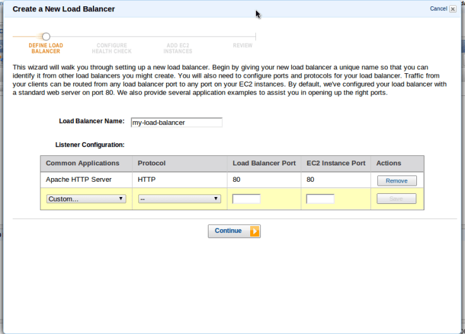Select the Define Load Balancer wizard step
The width and height of the screenshot is (465, 334).
click(x=45, y=48)
